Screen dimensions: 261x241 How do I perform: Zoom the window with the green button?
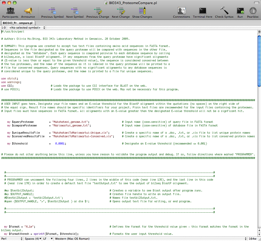(x=15, y=3)
